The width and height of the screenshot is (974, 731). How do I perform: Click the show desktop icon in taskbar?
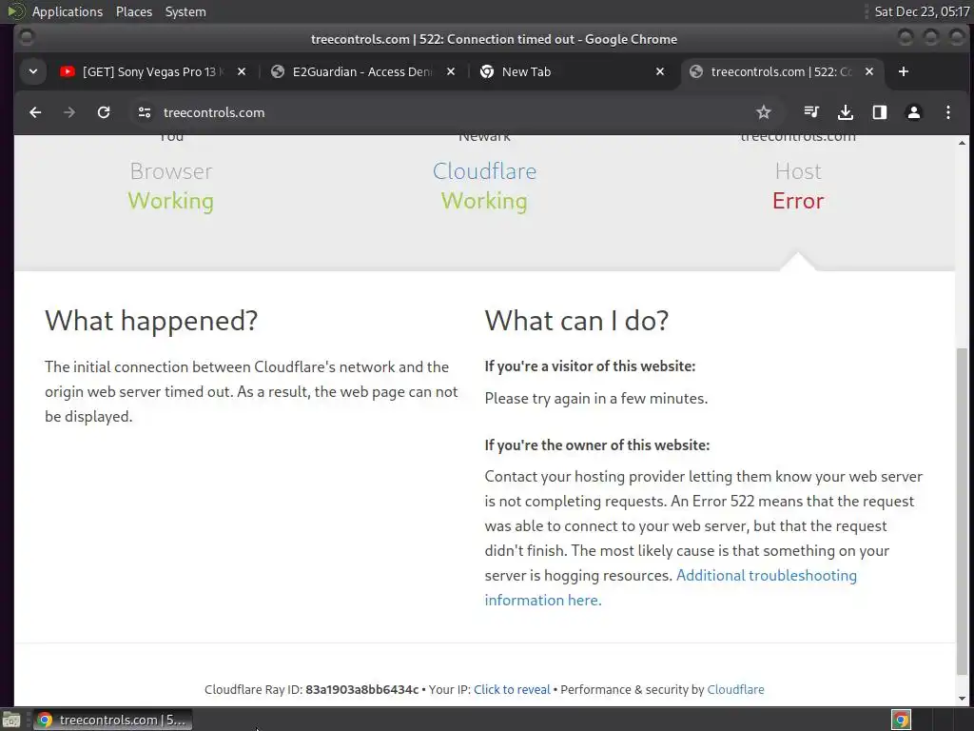[x=11, y=721]
